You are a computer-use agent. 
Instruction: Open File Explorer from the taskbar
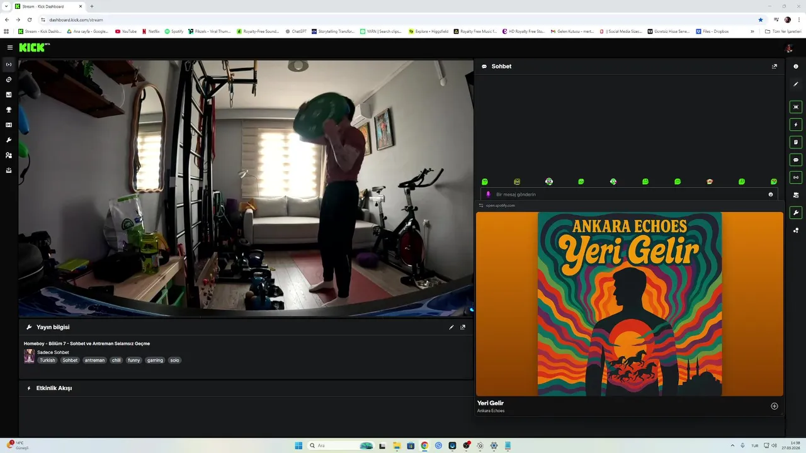[397, 445]
